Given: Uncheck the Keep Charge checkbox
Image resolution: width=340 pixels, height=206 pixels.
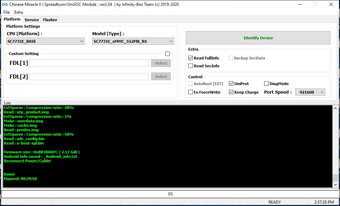Looking at the screenshot, I should click(231, 92).
